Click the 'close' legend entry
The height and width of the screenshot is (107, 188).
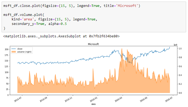(20, 49)
